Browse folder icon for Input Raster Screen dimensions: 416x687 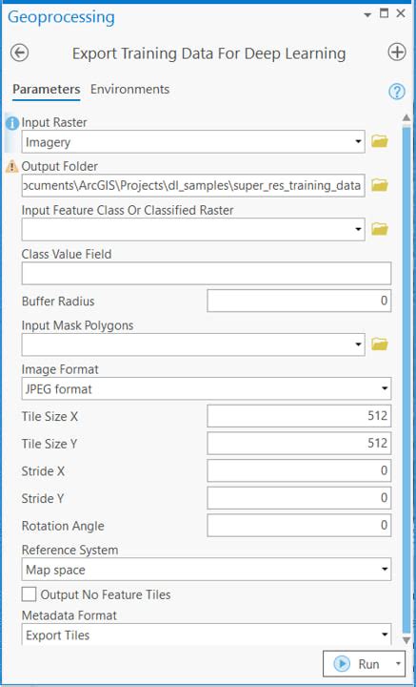coord(379,141)
